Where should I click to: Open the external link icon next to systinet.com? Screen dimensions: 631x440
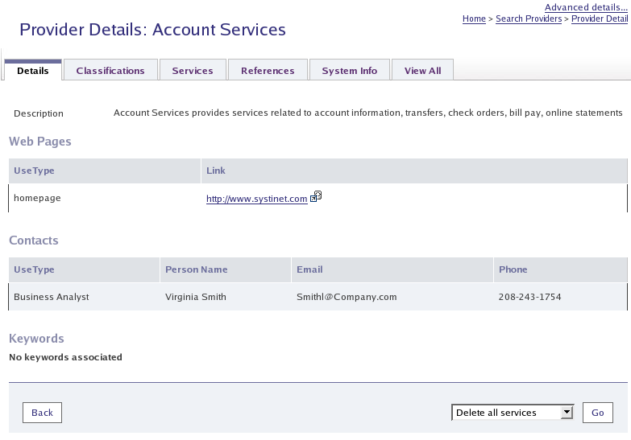pyautogui.click(x=316, y=196)
